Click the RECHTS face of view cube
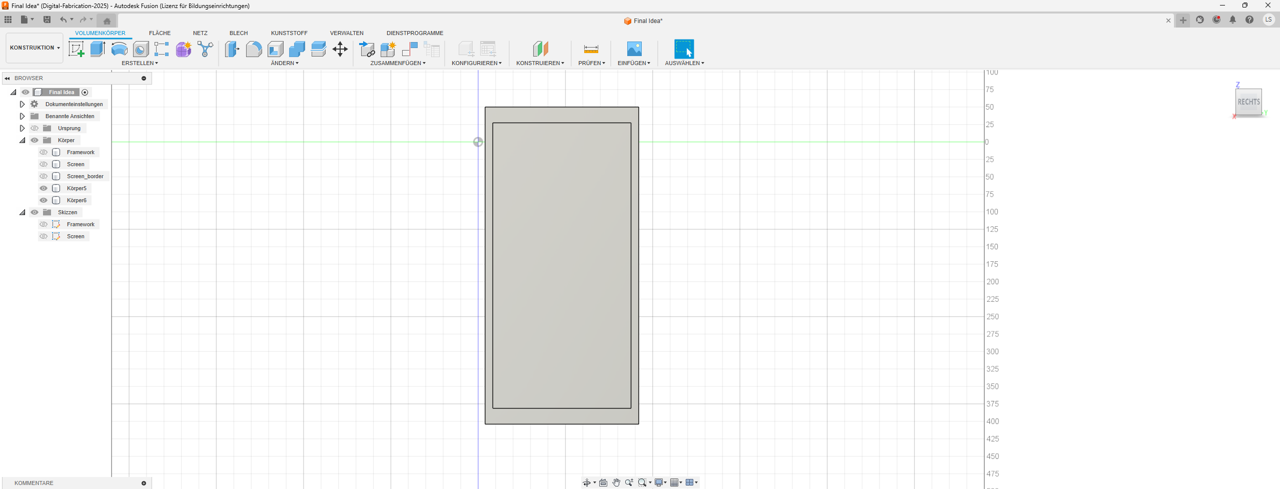1280x489 pixels. coord(1248,102)
